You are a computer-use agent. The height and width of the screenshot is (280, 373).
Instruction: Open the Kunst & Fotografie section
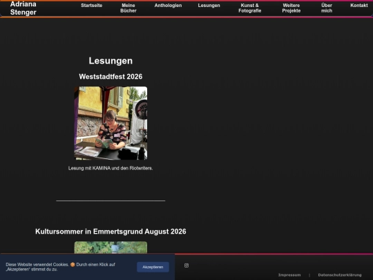pos(250,8)
